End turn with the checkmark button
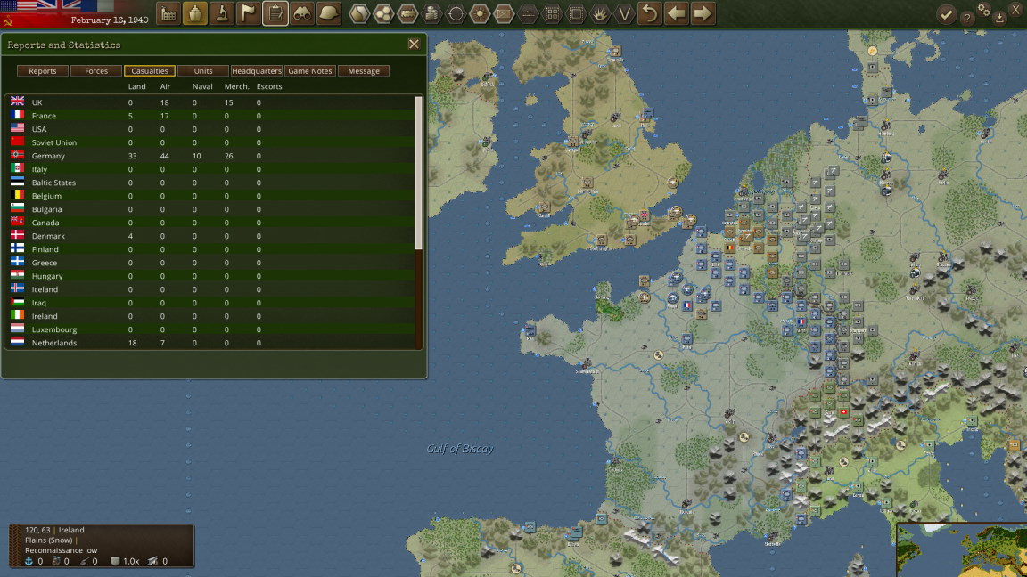This screenshot has width=1027, height=577. pos(946,14)
